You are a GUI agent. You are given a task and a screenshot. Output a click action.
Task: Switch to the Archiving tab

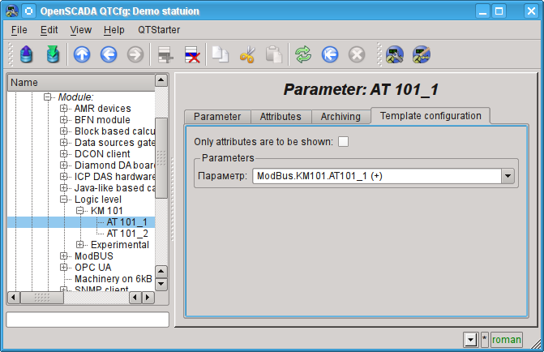[340, 117]
